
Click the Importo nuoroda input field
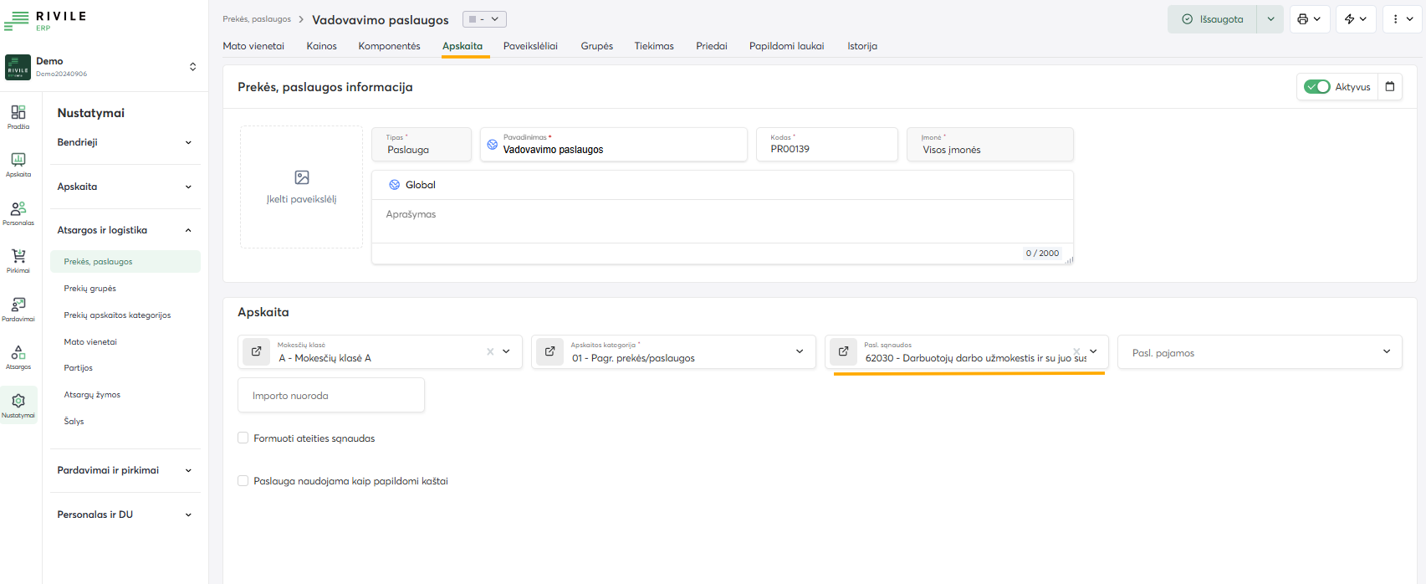pos(331,396)
